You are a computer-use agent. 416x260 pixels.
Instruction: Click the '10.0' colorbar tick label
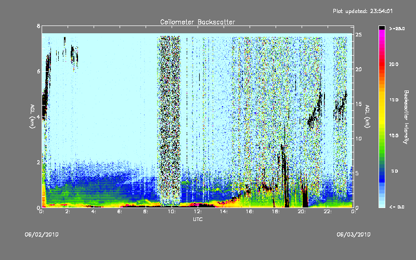click(x=394, y=136)
